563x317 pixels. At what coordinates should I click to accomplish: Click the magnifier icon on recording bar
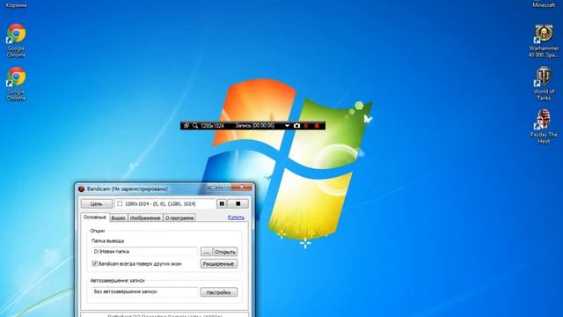click(x=195, y=126)
